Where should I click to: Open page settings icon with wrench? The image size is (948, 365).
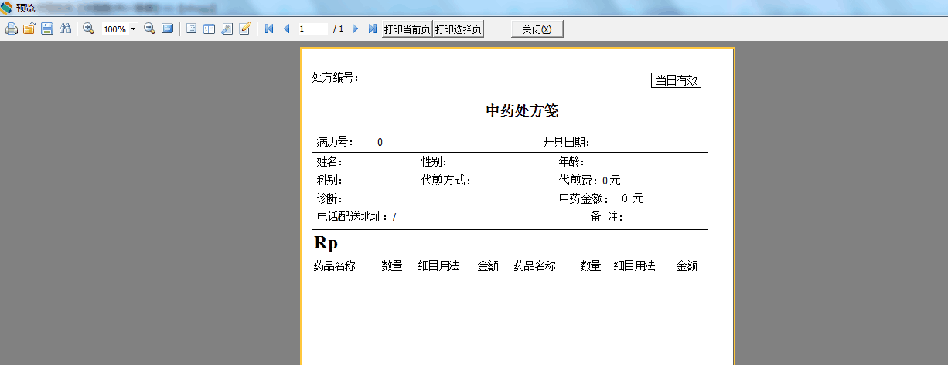[x=227, y=29]
